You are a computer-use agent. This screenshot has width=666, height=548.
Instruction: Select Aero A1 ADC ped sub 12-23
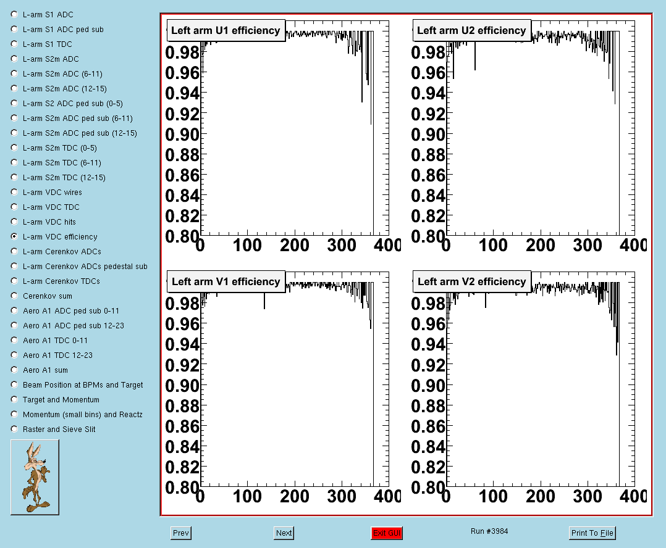[x=14, y=326]
